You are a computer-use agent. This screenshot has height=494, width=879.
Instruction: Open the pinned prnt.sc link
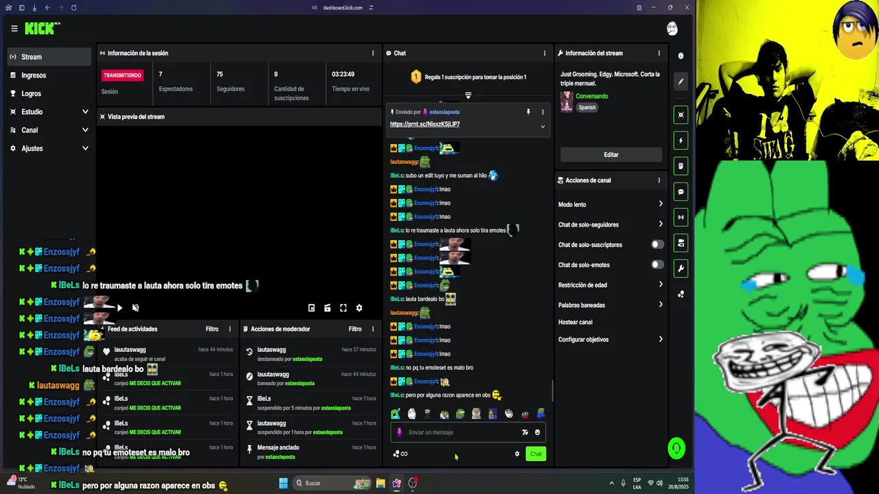[424, 124]
